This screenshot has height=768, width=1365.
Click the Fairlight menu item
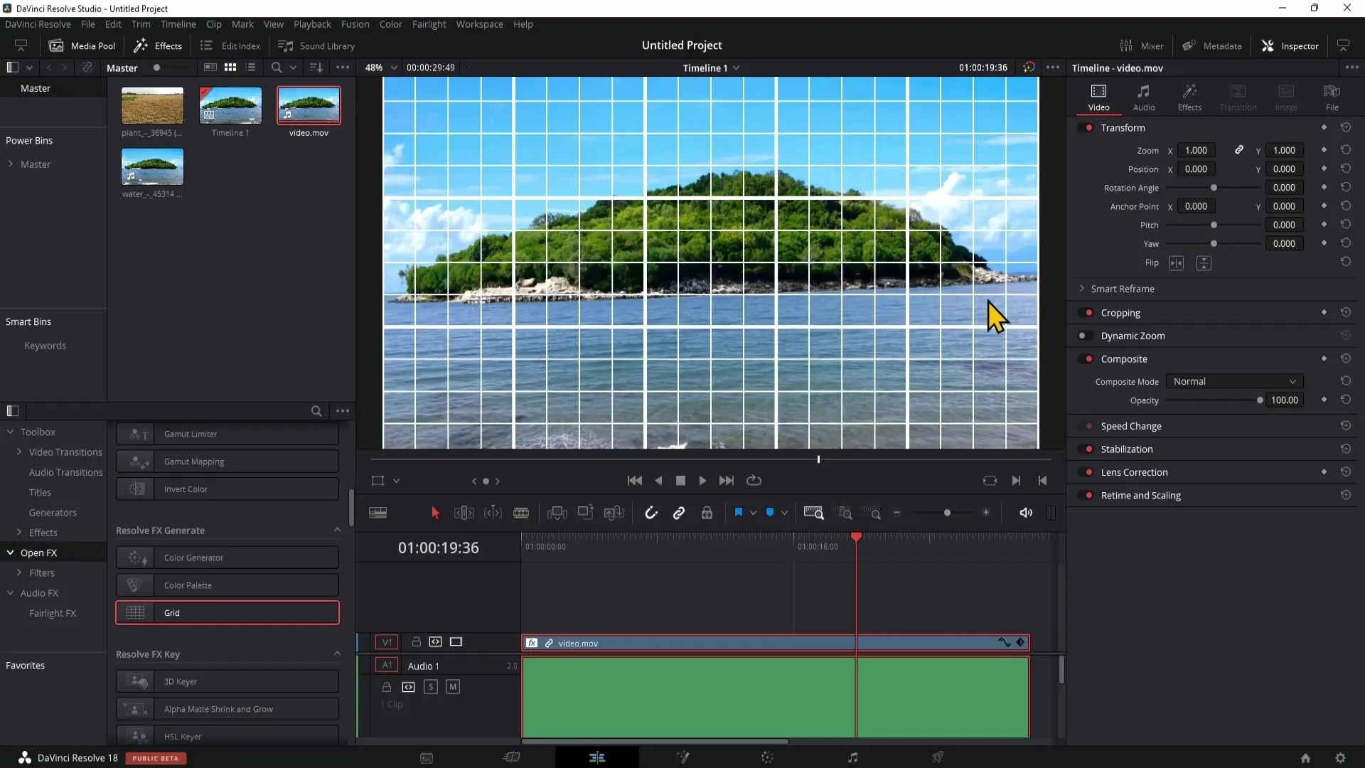click(x=429, y=24)
